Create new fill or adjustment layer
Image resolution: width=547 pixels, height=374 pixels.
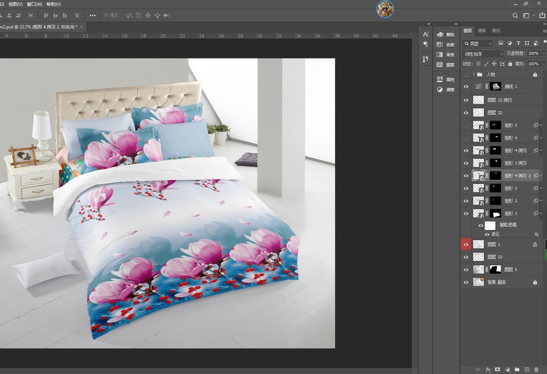[x=507, y=370]
